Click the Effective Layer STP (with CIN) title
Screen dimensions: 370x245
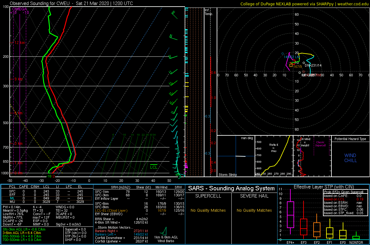(x=324, y=187)
